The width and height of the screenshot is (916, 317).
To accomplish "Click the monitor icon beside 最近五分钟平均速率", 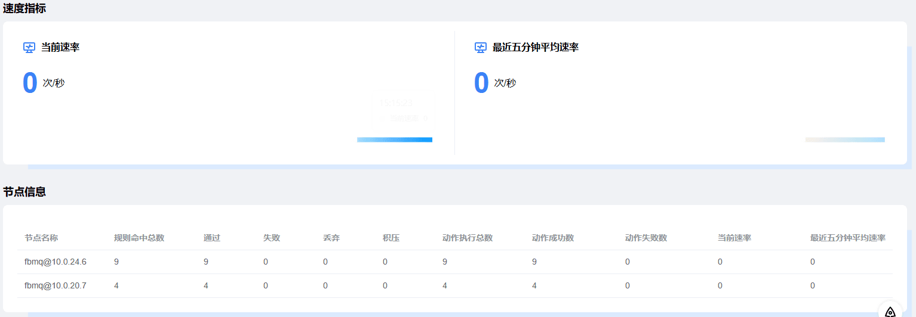I will (x=481, y=48).
